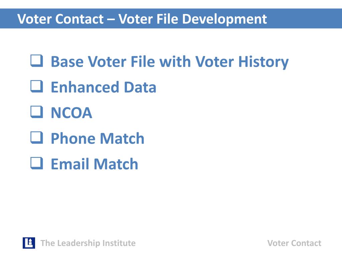The width and height of the screenshot is (342, 256).
Task: Click the Enhanced Data bullet text
Action: point(104,87)
